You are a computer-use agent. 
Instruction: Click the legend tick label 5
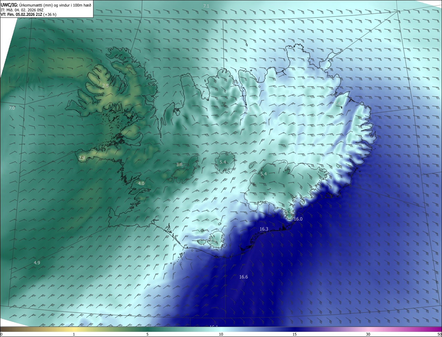tap(147, 335)
